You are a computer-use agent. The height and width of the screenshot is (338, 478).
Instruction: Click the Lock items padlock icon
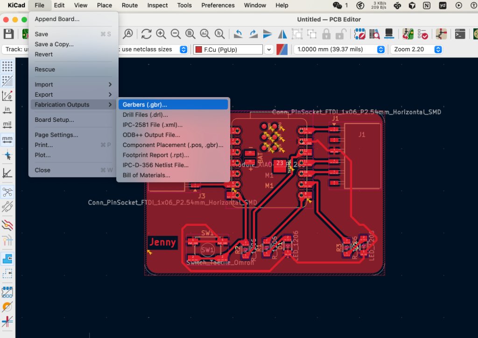click(326, 34)
